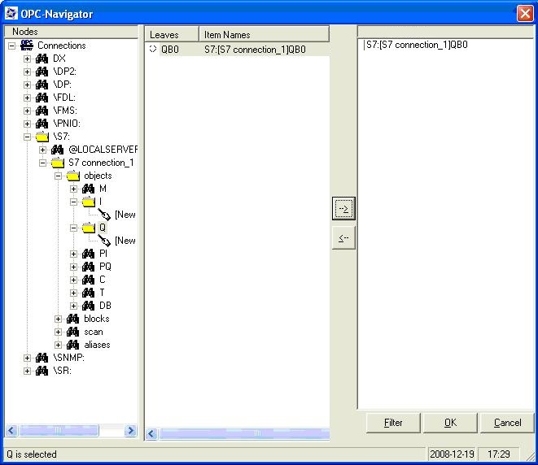Click the binoculars icon beside \FMS:

pyautogui.click(x=42, y=111)
